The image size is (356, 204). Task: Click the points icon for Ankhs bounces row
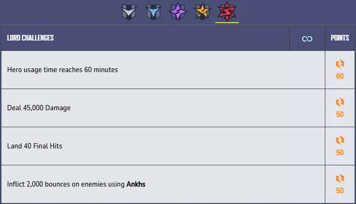coord(340,179)
